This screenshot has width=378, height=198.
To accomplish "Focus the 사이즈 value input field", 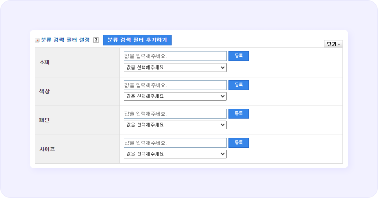I will pos(175,143).
